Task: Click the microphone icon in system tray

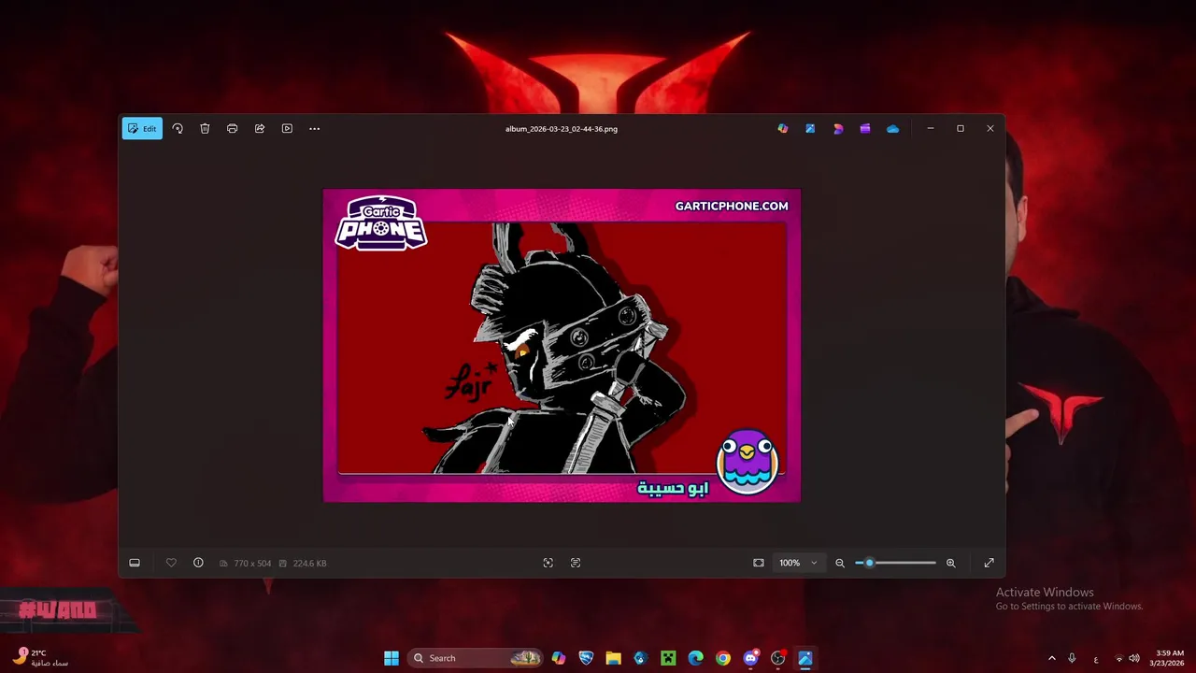Action: (1072, 658)
